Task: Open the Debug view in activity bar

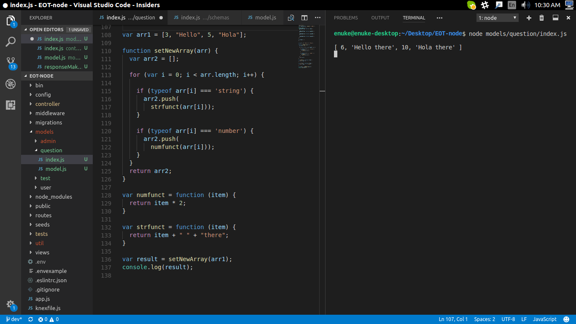Action: click(11, 84)
